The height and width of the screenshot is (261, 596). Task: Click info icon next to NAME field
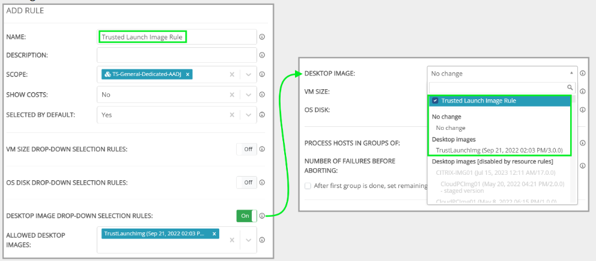(262, 37)
